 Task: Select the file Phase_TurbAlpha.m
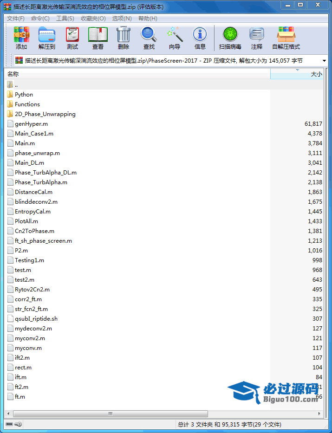[x=41, y=182]
